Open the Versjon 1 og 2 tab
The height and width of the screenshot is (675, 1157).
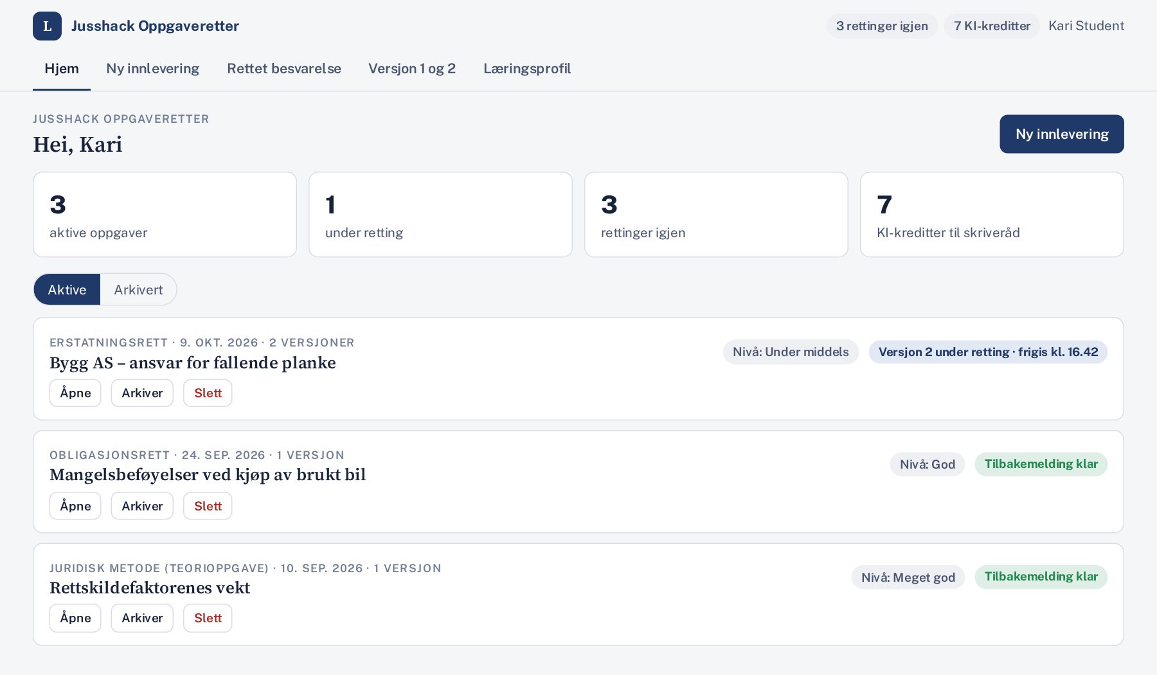tap(412, 69)
